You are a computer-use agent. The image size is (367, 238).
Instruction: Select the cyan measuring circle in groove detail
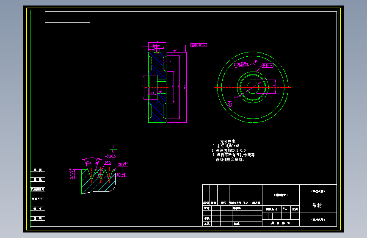tap(100, 172)
